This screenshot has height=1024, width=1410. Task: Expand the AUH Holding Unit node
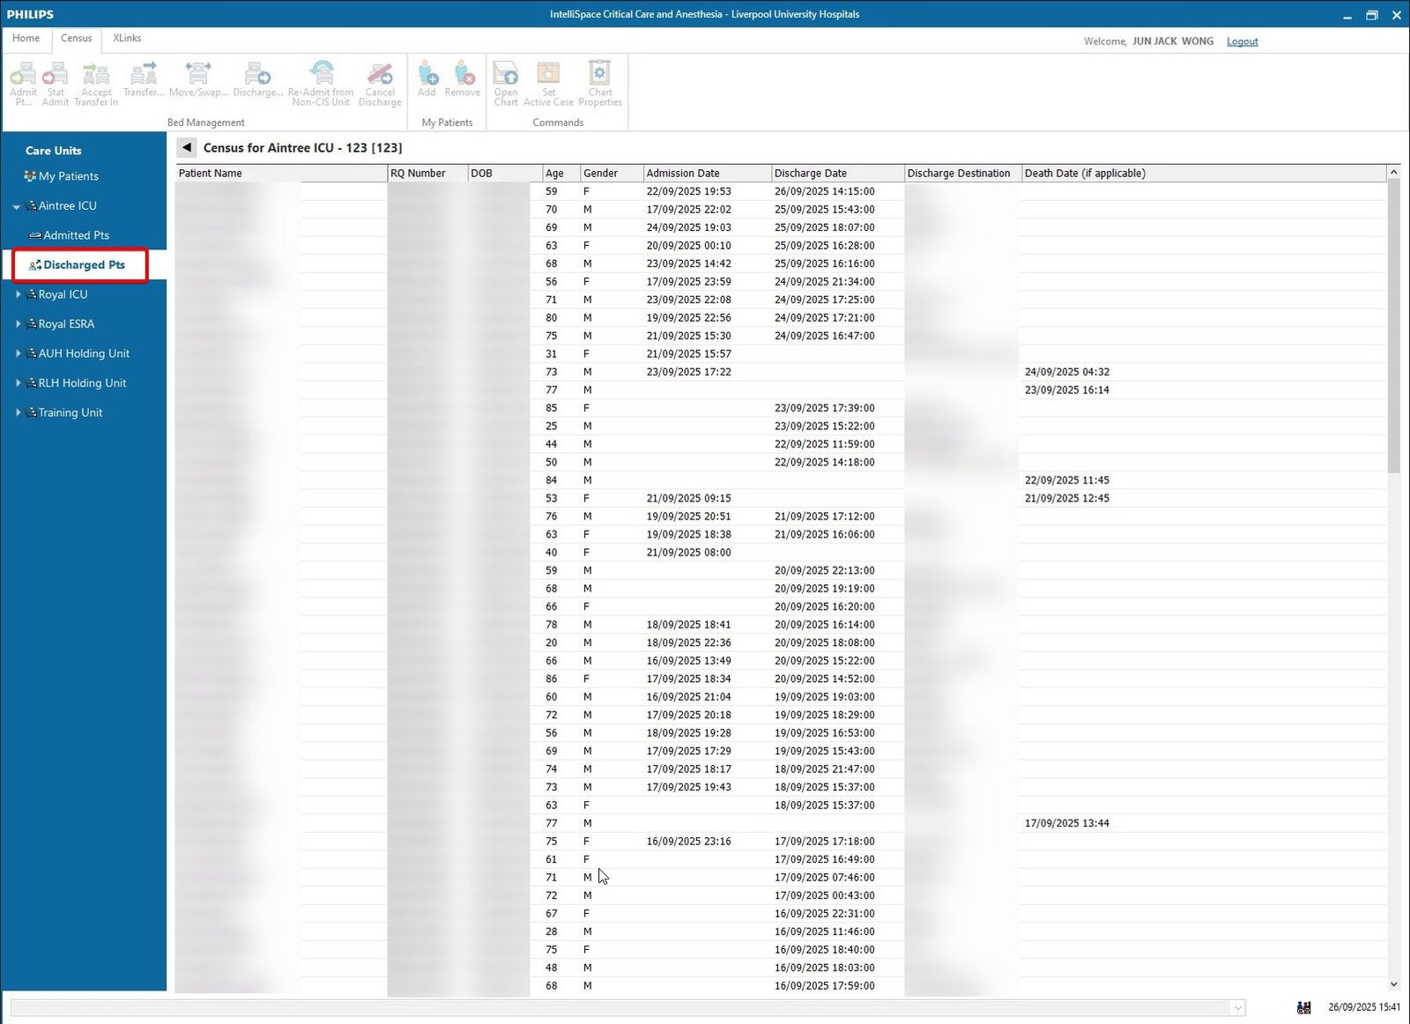coord(18,353)
